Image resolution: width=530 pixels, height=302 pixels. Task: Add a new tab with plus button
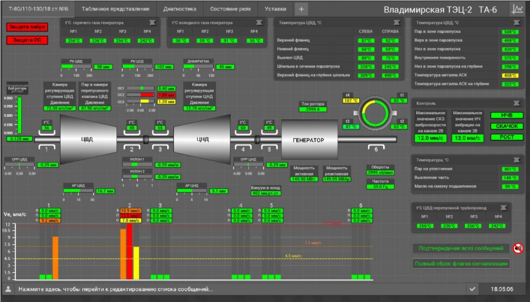301,9
